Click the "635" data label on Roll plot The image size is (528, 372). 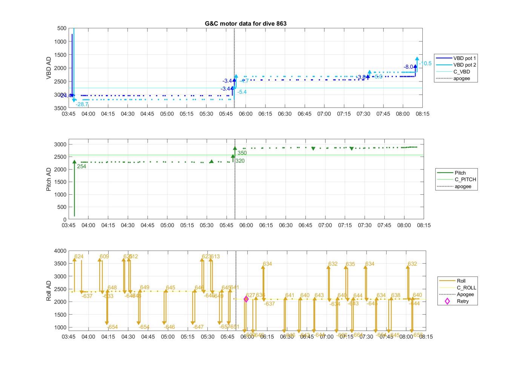tap(350, 264)
